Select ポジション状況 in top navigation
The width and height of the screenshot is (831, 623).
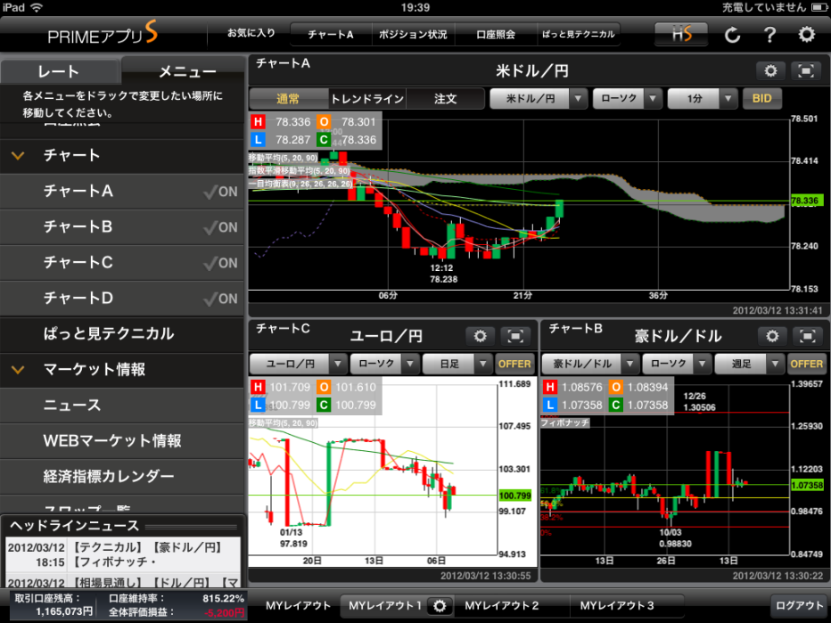click(413, 35)
